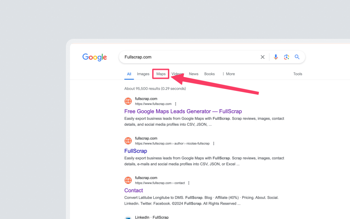Open Free Google Maps Leads Generator — FullScrap link
Viewport: 350px width, 219px height.
(x=183, y=111)
